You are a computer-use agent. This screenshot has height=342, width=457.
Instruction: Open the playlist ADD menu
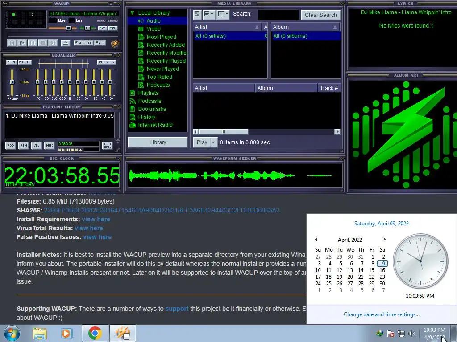(x=11, y=145)
